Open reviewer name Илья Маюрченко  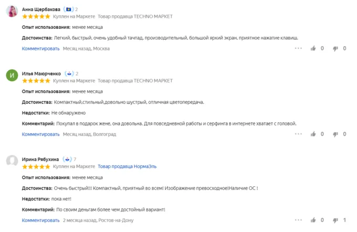point(41,73)
